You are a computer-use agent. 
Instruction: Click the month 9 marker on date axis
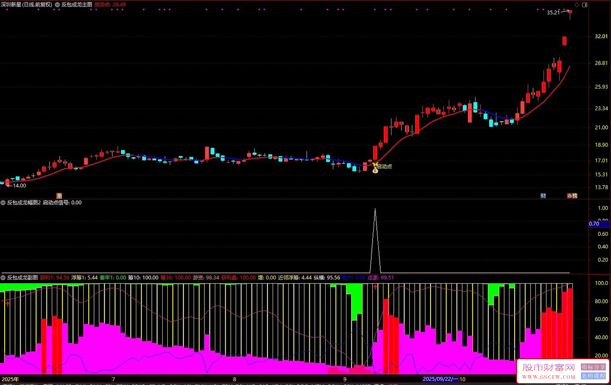click(345, 379)
